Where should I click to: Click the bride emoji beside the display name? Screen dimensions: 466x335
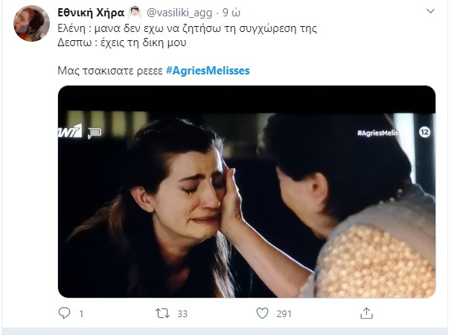(135, 13)
